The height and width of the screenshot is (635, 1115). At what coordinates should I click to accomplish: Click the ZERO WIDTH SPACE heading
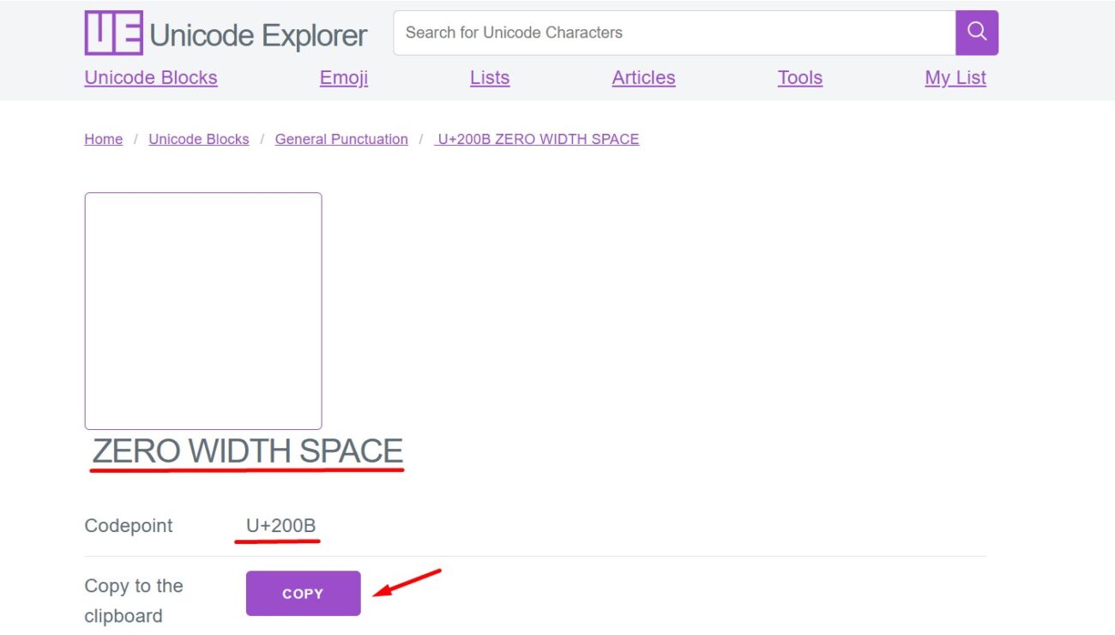tap(248, 451)
